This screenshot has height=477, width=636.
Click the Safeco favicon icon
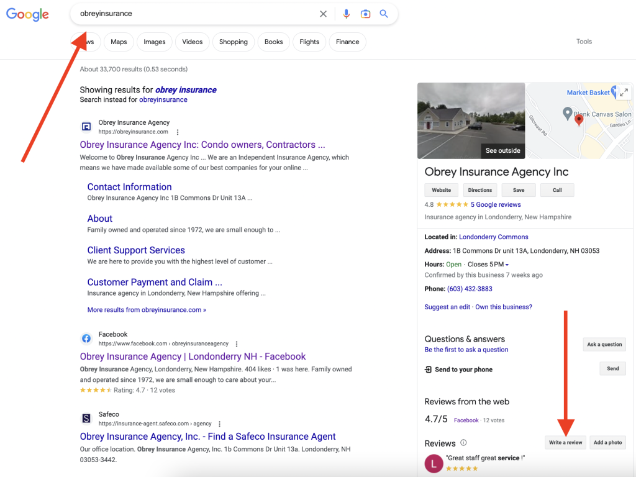coord(86,419)
